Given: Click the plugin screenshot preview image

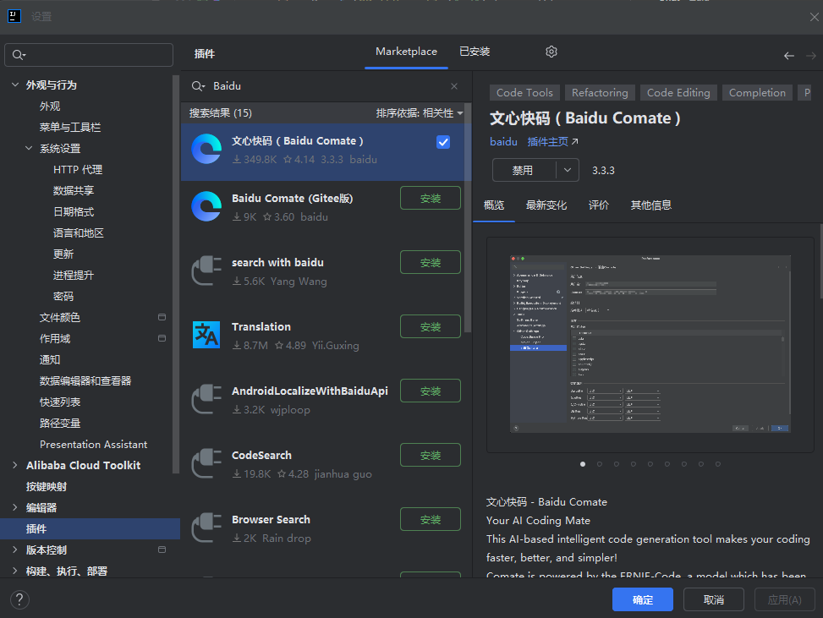Looking at the screenshot, I should click(650, 344).
